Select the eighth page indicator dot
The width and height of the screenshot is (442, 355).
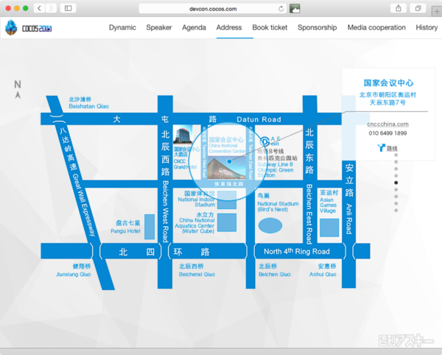tap(396, 203)
